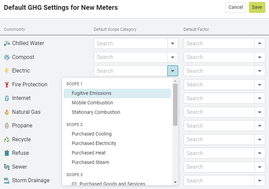The height and width of the screenshot is (189, 269).
Task: Click the Propane tank icon
Action: (7, 126)
